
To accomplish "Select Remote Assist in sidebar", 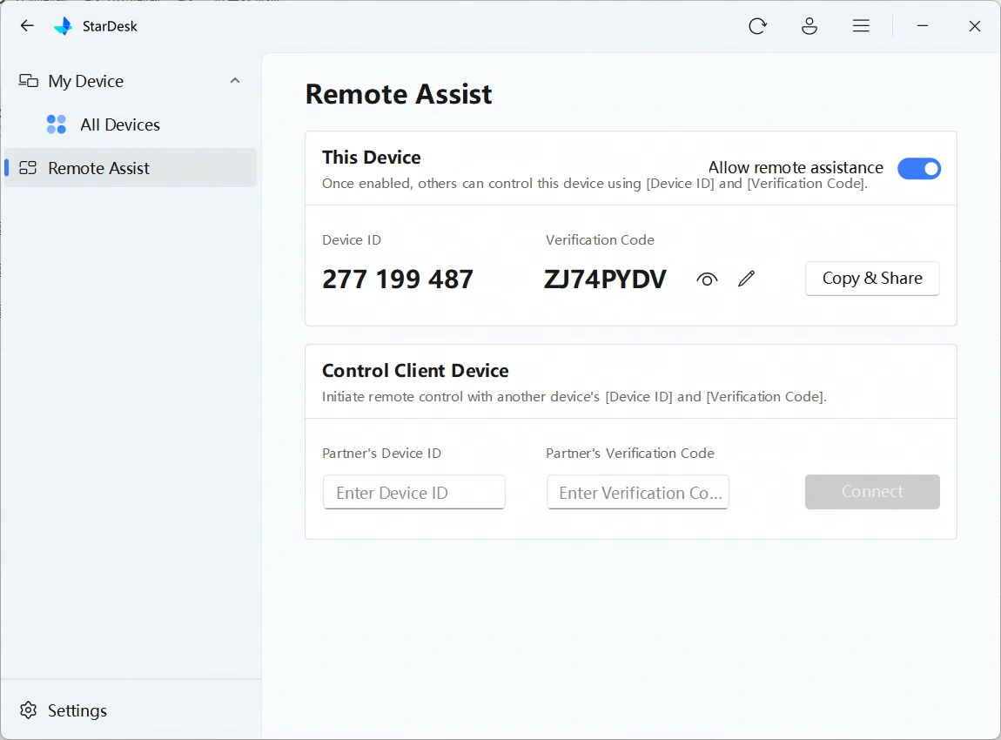I will point(131,168).
